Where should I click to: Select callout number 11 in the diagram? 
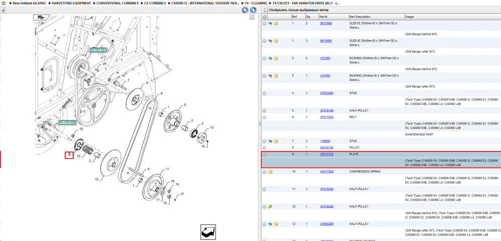click(x=167, y=168)
